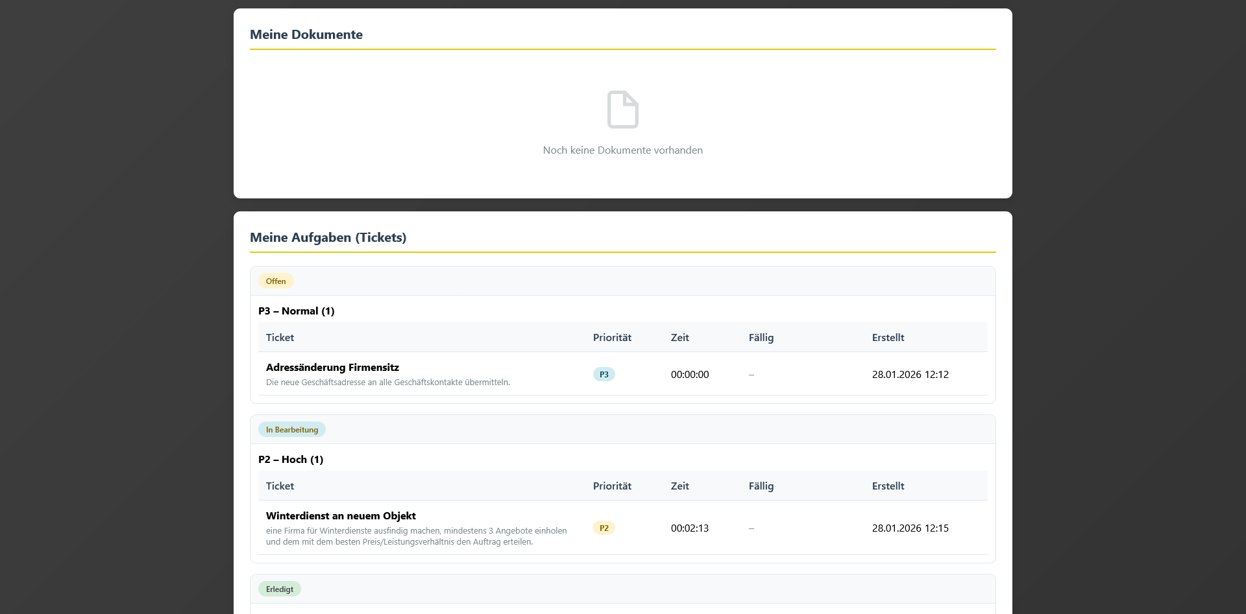Click the 00:02:13 tracked time value

click(x=689, y=528)
